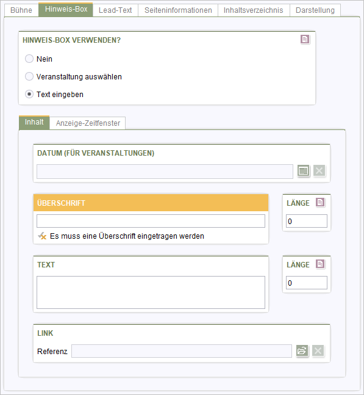
Task: Select the Nein radio option
Action: pyautogui.click(x=29, y=59)
